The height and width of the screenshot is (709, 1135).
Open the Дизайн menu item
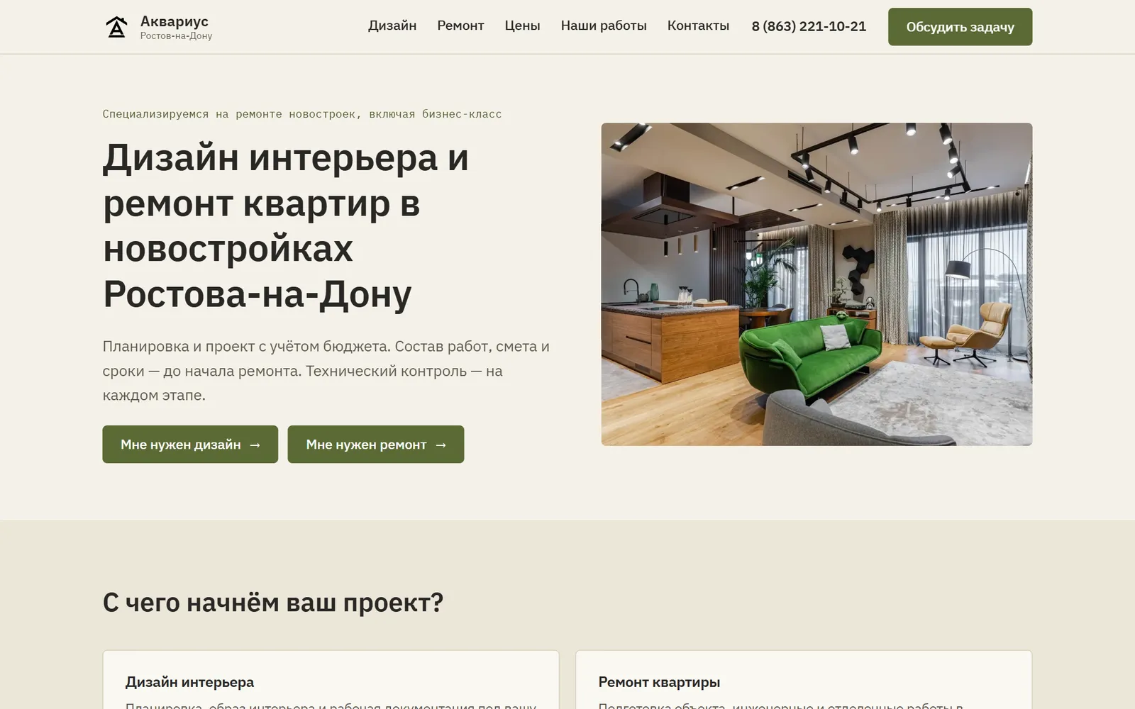[x=392, y=26]
